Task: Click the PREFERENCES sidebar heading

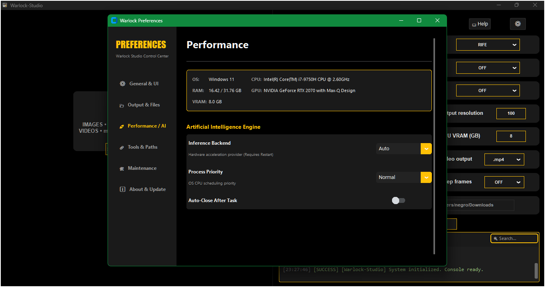Action: click(141, 45)
